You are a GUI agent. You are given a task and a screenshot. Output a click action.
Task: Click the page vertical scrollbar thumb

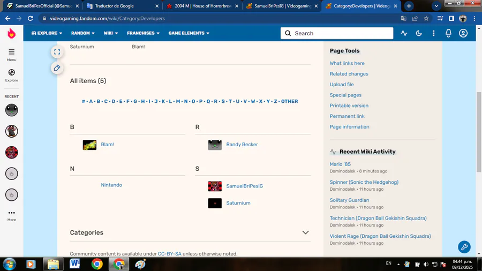coord(479,132)
